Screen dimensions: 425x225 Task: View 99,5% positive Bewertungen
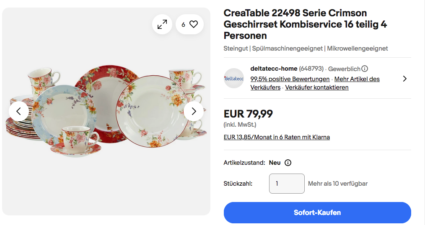[x=290, y=79]
